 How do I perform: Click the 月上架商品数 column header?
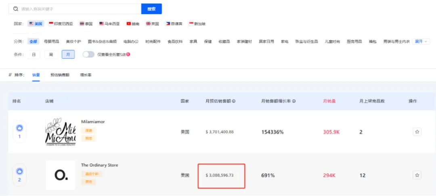coord(372,101)
